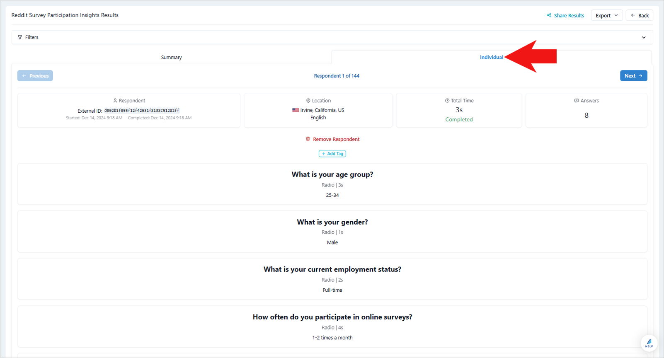
Task: Open the Export dropdown
Action: pyautogui.click(x=606, y=15)
